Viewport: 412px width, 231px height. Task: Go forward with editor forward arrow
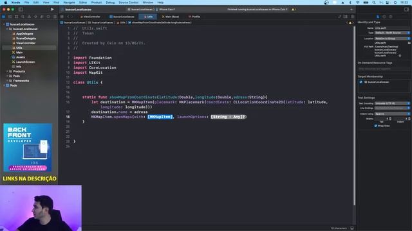tap(72, 17)
